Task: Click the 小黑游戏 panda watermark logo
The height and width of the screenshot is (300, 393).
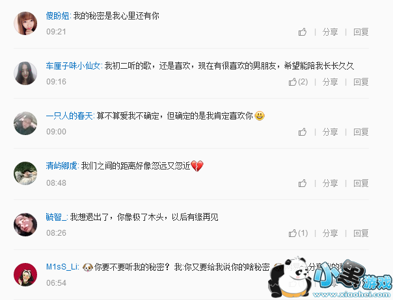Action: (x=331, y=278)
